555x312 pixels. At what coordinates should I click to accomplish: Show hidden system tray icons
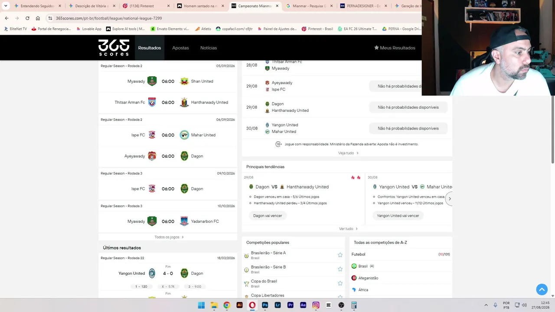[486, 305]
